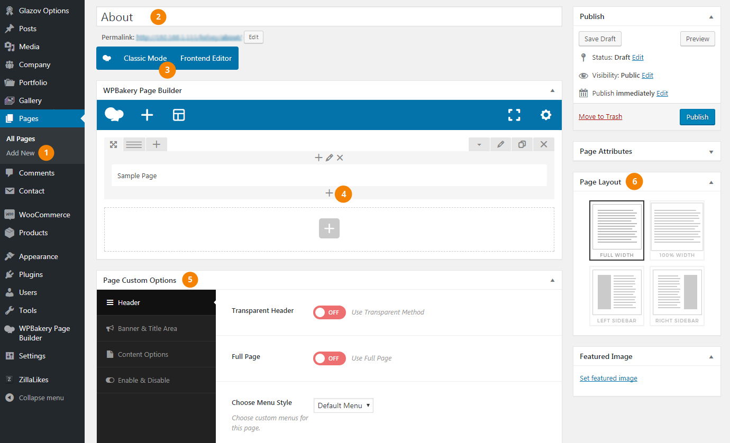Open the Choose Menu Style dropdown

coord(343,405)
